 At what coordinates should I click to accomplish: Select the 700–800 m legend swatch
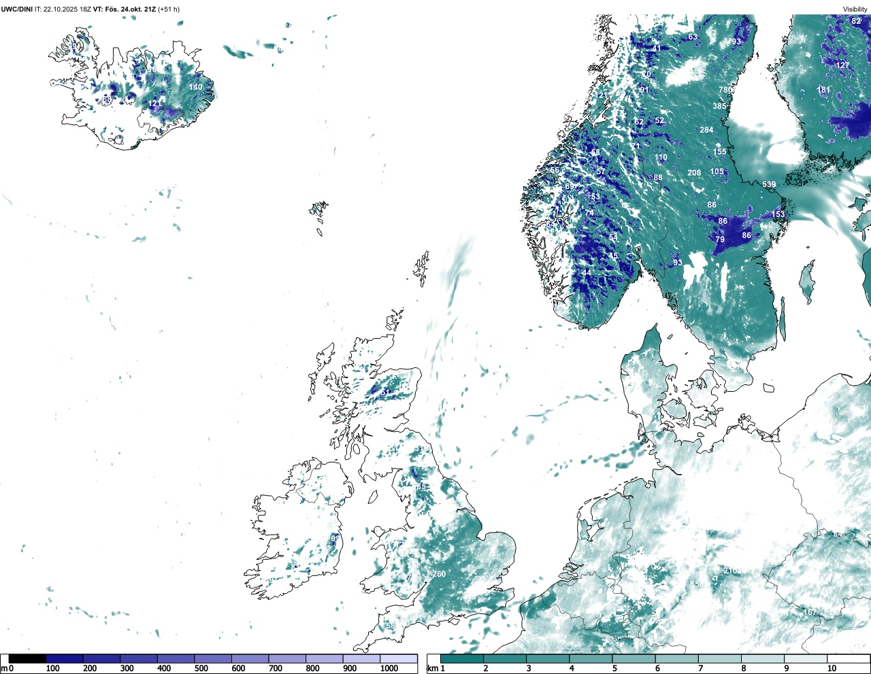point(287,658)
